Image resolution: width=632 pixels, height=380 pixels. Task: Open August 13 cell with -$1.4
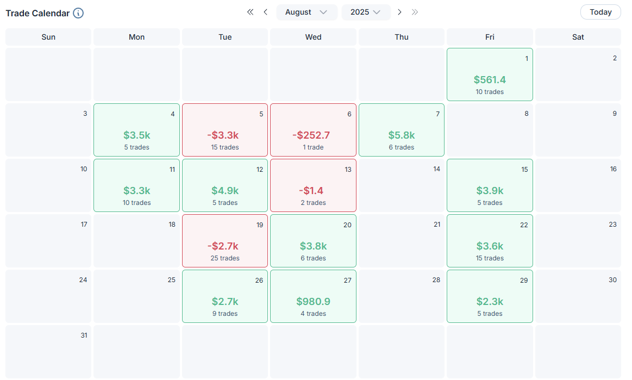click(313, 185)
